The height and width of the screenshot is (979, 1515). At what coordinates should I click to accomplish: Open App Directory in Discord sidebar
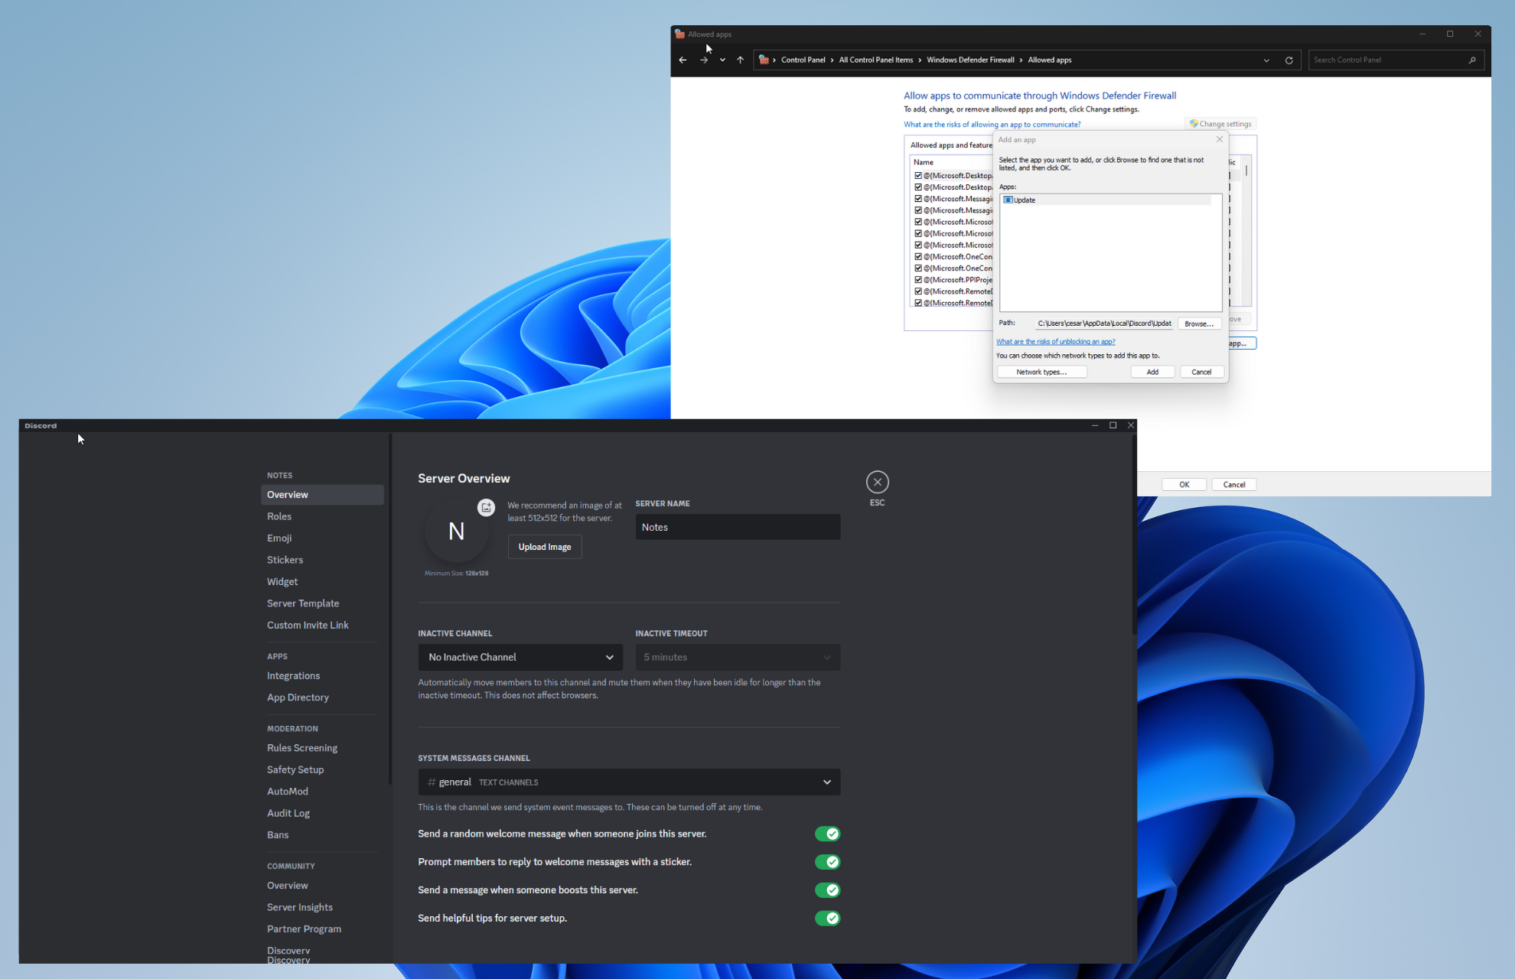pyautogui.click(x=322, y=698)
